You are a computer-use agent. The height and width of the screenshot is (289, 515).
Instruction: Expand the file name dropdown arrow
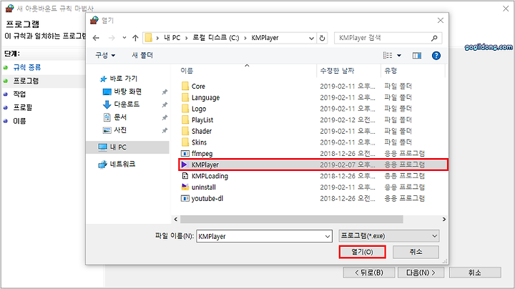(x=328, y=237)
